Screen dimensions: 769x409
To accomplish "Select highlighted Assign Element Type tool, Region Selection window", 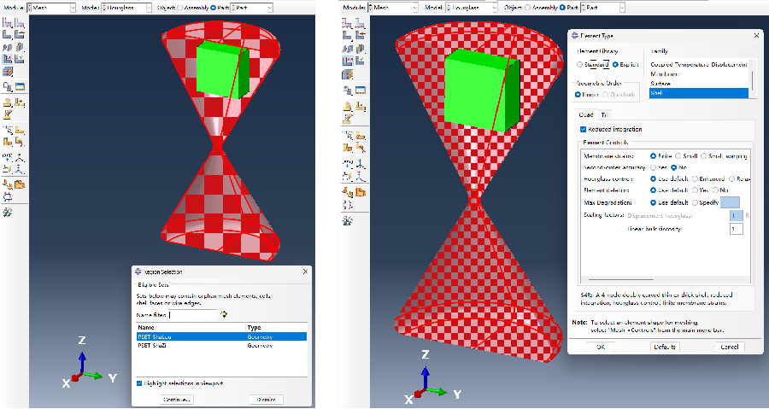I will pyautogui.click(x=8, y=59).
